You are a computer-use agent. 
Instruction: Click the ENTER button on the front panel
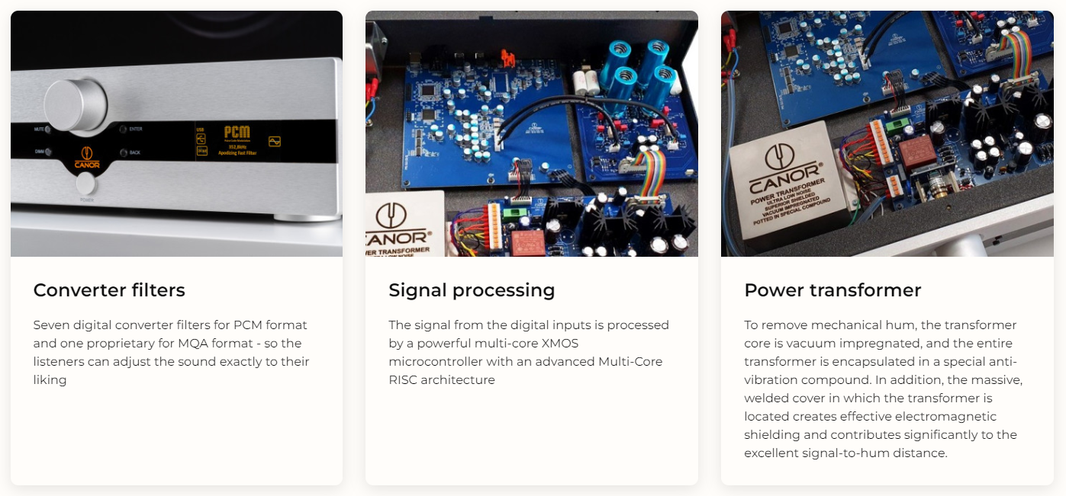click(123, 130)
